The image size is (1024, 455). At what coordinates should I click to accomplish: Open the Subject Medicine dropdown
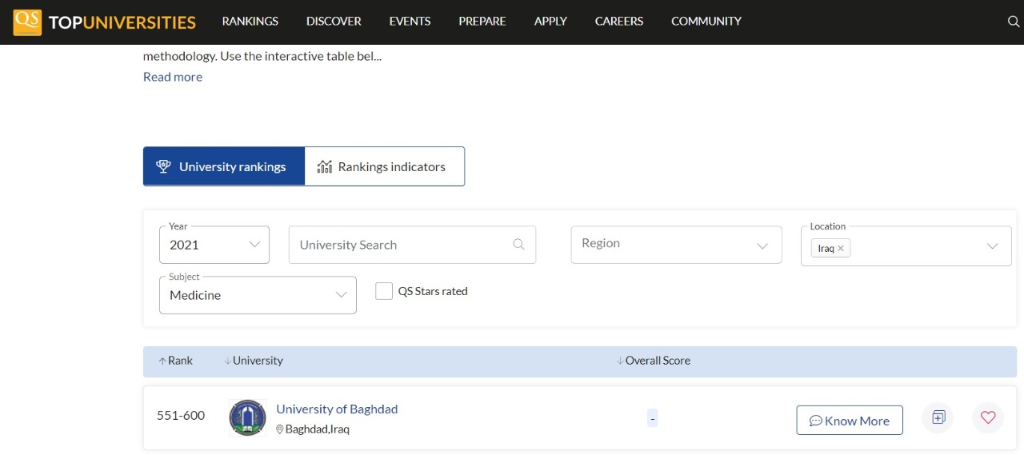pos(258,295)
